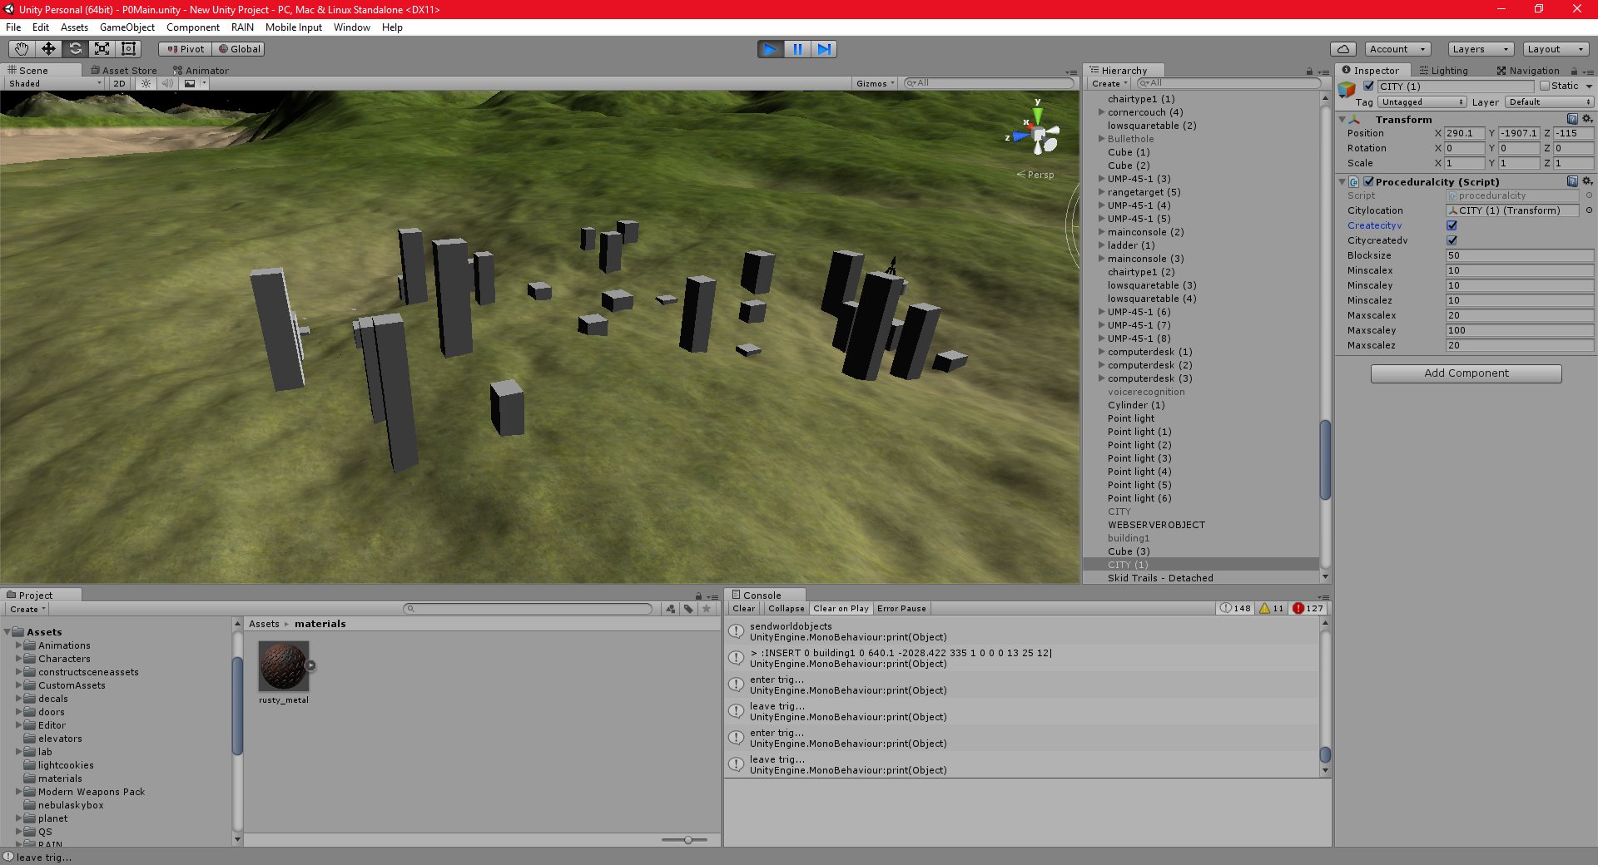The image size is (1598, 865).
Task: Toggle Clear on Play in Console
Action: click(x=841, y=609)
